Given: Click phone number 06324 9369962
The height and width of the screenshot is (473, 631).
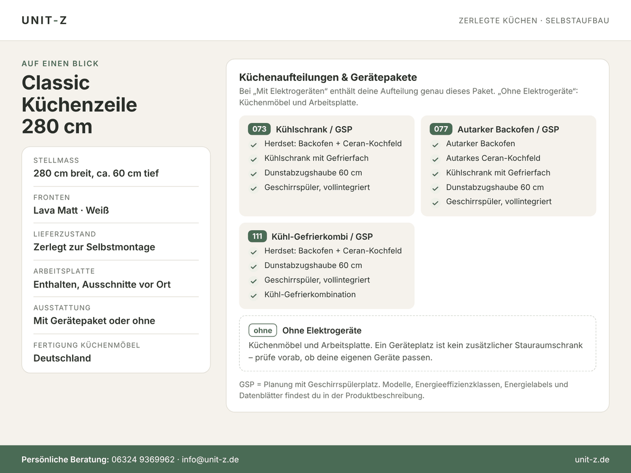Looking at the screenshot, I should click(x=143, y=459).
